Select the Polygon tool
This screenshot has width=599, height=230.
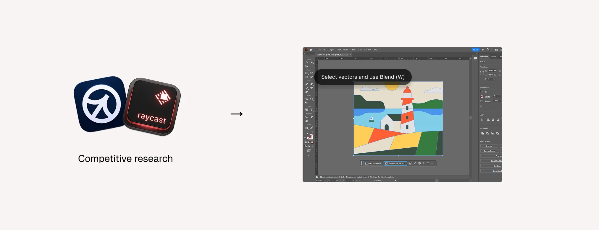307,77
